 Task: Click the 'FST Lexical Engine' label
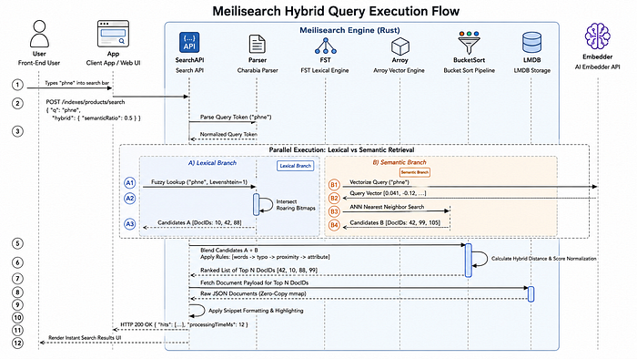(325, 70)
